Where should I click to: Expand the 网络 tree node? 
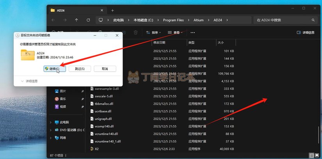coord(51,138)
